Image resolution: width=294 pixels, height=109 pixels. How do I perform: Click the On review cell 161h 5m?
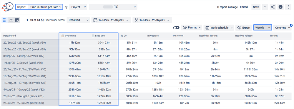(x=184, y=83)
